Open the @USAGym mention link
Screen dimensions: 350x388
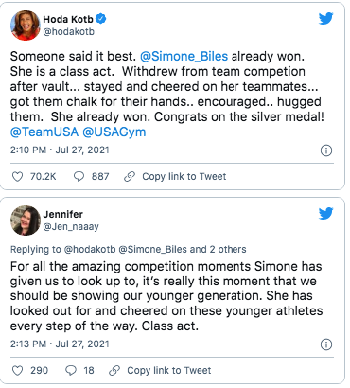pos(114,132)
